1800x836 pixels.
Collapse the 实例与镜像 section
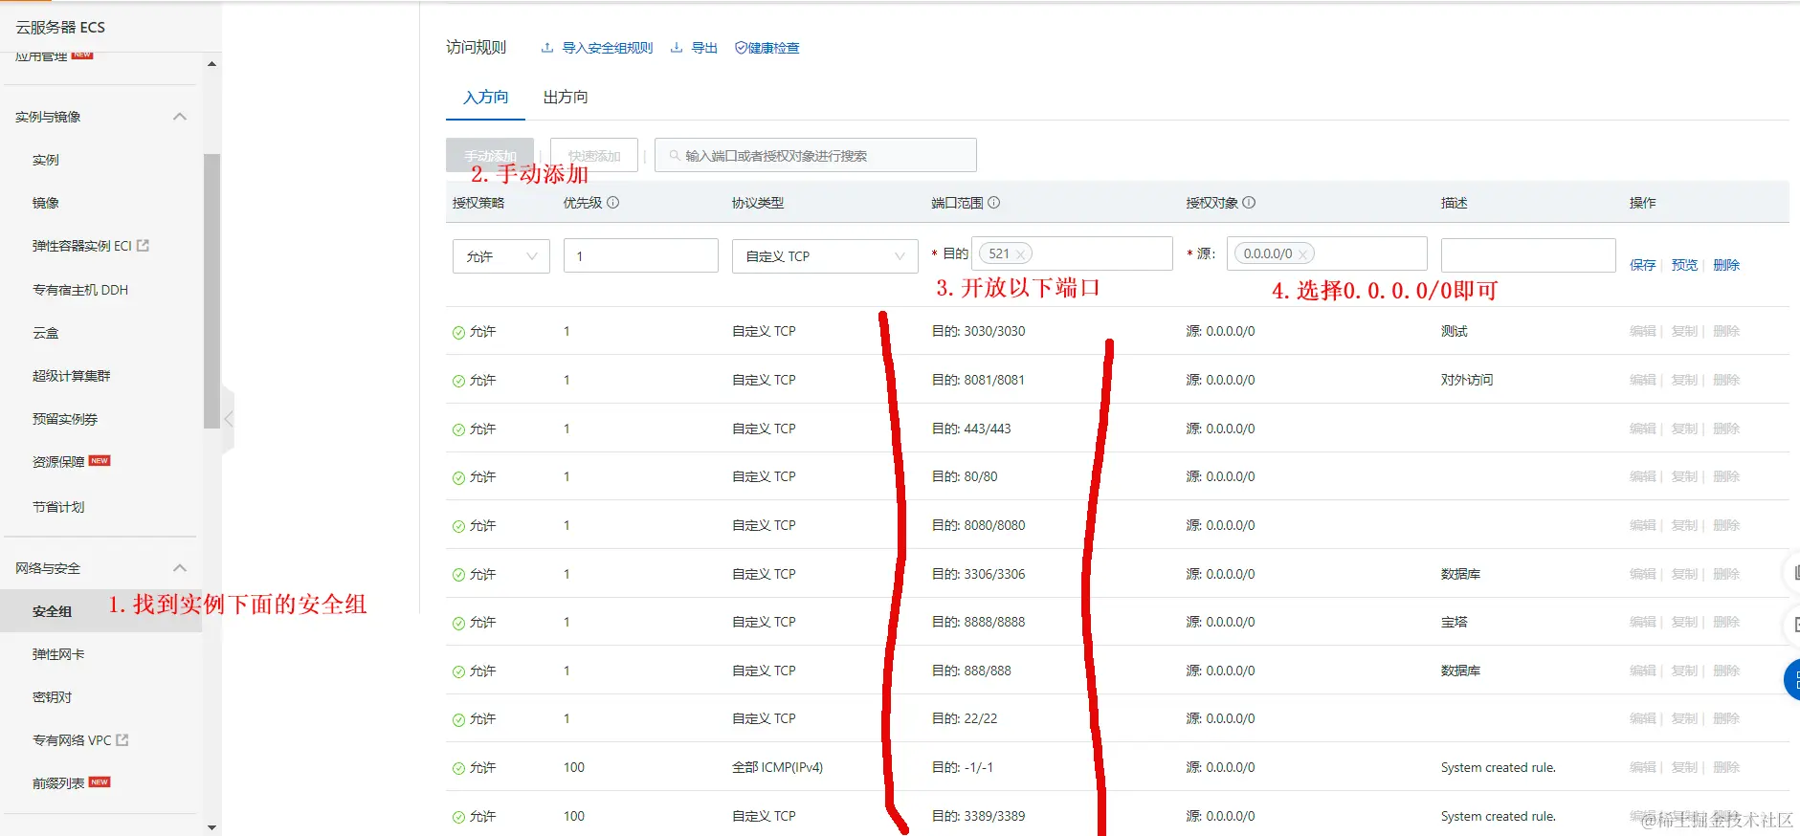coord(179,117)
